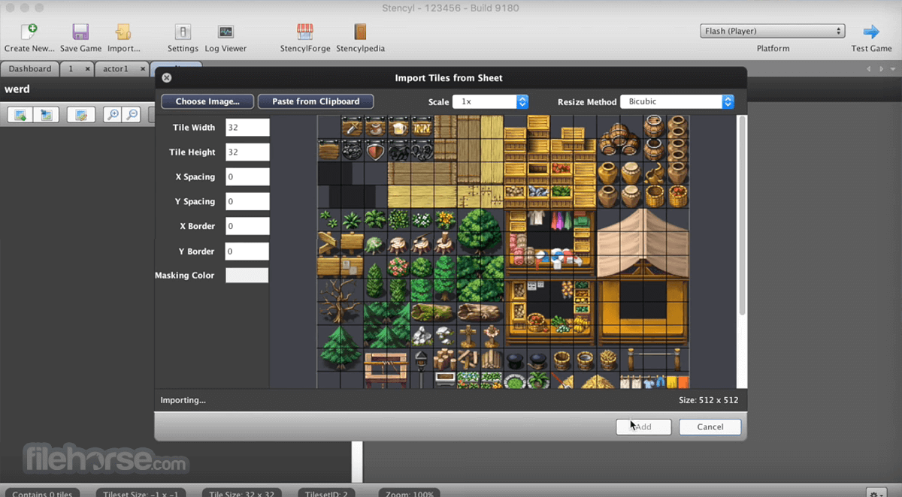
Task: Open the Import toolbar icon
Action: (x=123, y=32)
